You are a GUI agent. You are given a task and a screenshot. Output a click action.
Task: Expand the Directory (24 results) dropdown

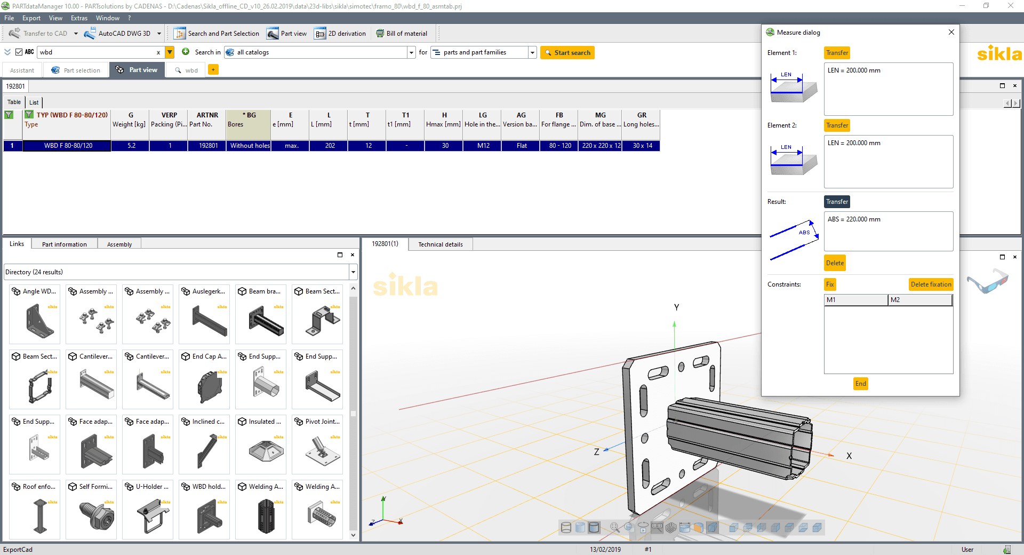pos(353,272)
